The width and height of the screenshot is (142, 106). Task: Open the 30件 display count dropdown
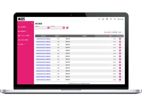(x=120, y=32)
